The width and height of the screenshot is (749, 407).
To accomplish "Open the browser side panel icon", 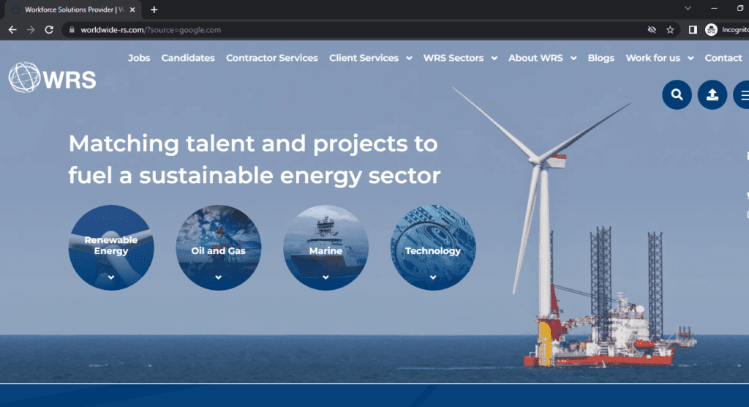I will click(693, 30).
